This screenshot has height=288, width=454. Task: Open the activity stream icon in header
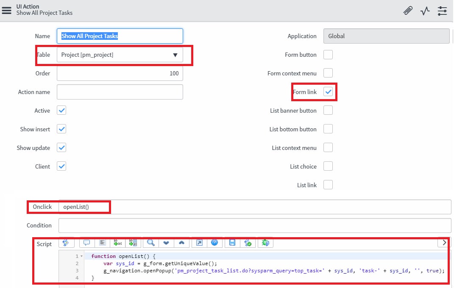425,11
